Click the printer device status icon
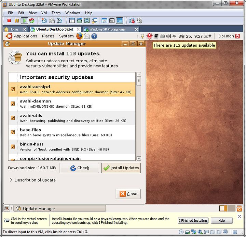This screenshot has width=246, height=237. coord(225,232)
